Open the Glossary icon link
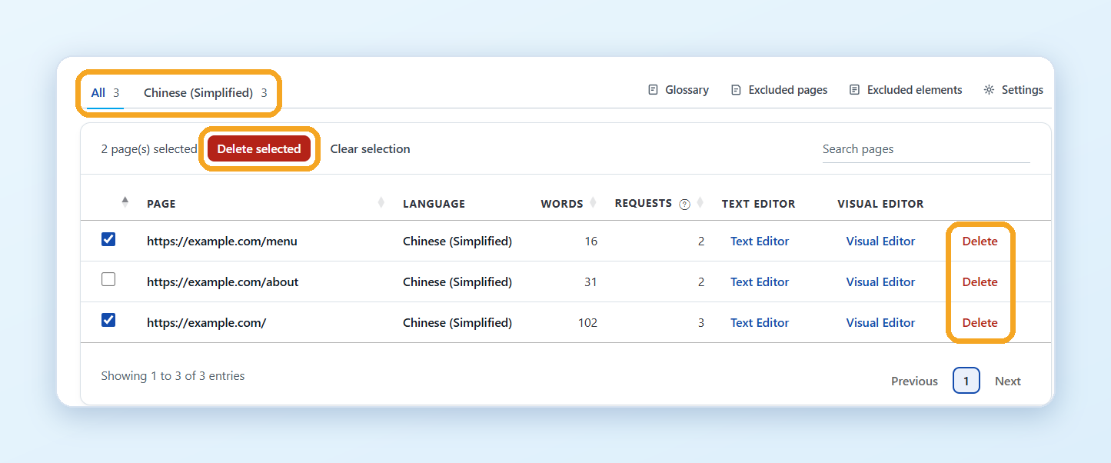 tap(653, 90)
